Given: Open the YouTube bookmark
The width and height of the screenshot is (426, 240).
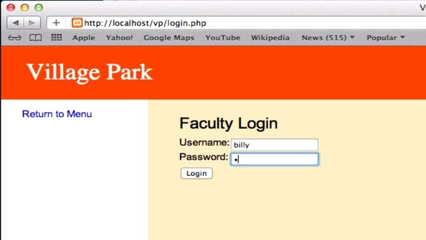Looking at the screenshot, I should tap(222, 38).
